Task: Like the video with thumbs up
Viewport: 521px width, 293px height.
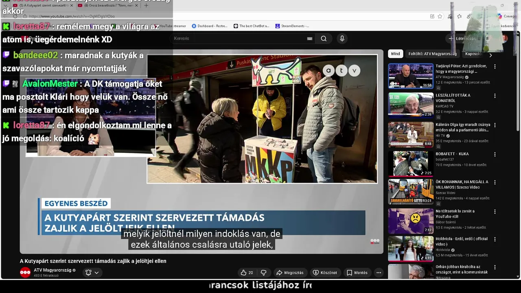Action: click(x=247, y=273)
